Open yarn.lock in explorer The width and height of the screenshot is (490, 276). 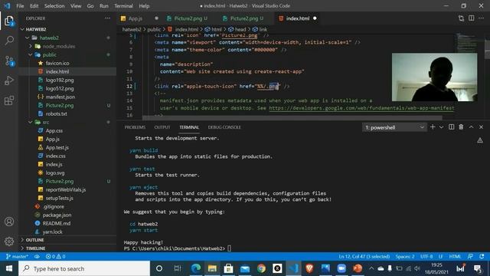(x=52, y=232)
